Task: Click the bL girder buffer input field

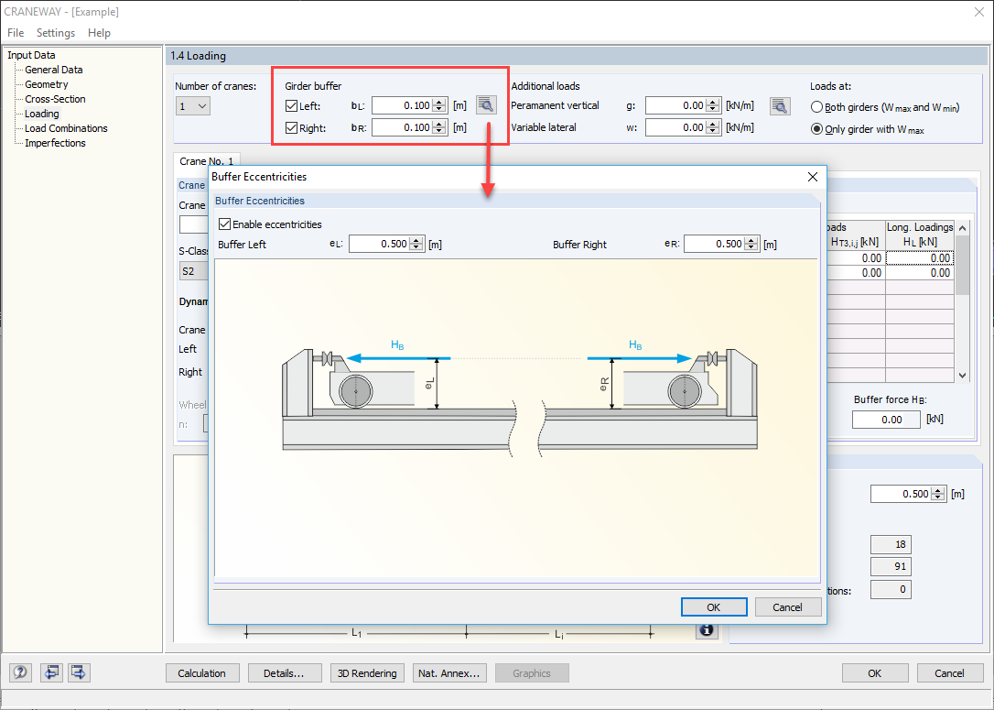Action: pyautogui.click(x=402, y=105)
